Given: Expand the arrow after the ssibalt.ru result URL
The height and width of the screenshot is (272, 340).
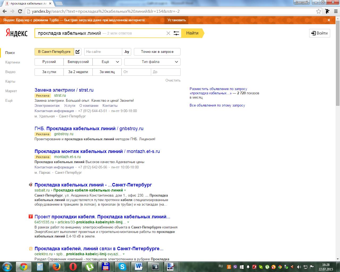Looking at the screenshot, I should click(x=125, y=190).
